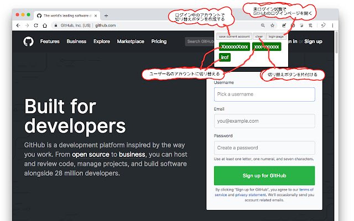354x221 pixels.
Task: Click the 'Sign up for GitHub' button
Action: point(264,176)
